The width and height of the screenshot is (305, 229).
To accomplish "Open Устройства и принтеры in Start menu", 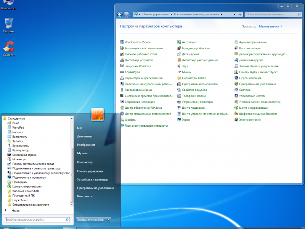I will pos(93,179).
